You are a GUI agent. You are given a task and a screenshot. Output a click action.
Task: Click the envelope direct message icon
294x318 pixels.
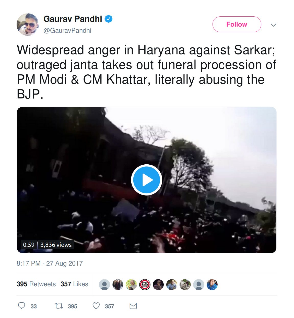[x=133, y=306]
